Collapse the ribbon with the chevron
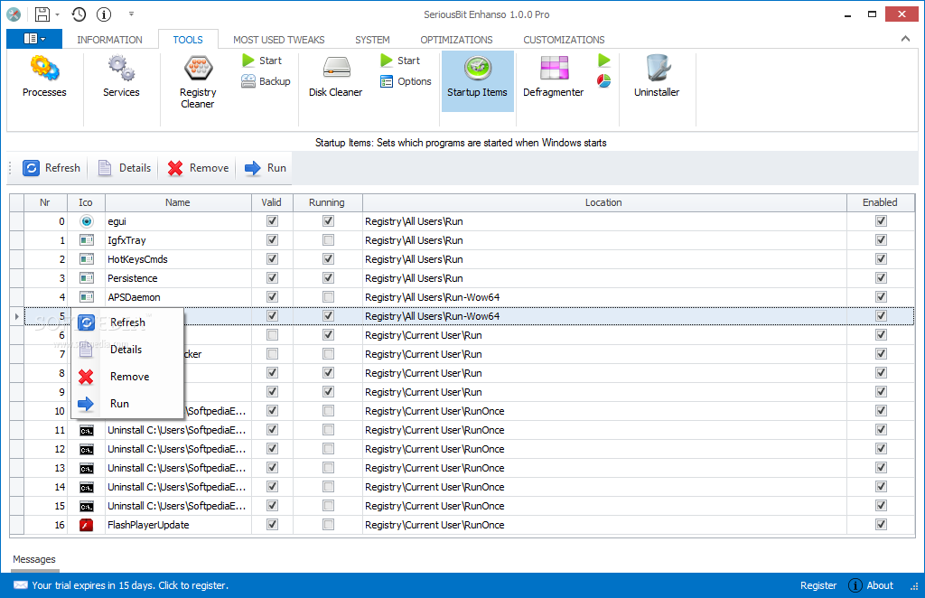This screenshot has height=598, width=925. pos(905,39)
